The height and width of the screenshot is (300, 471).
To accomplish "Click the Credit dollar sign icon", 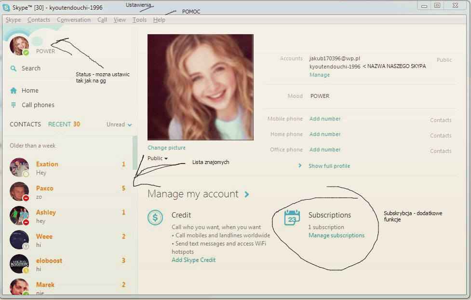I will tap(155, 218).
